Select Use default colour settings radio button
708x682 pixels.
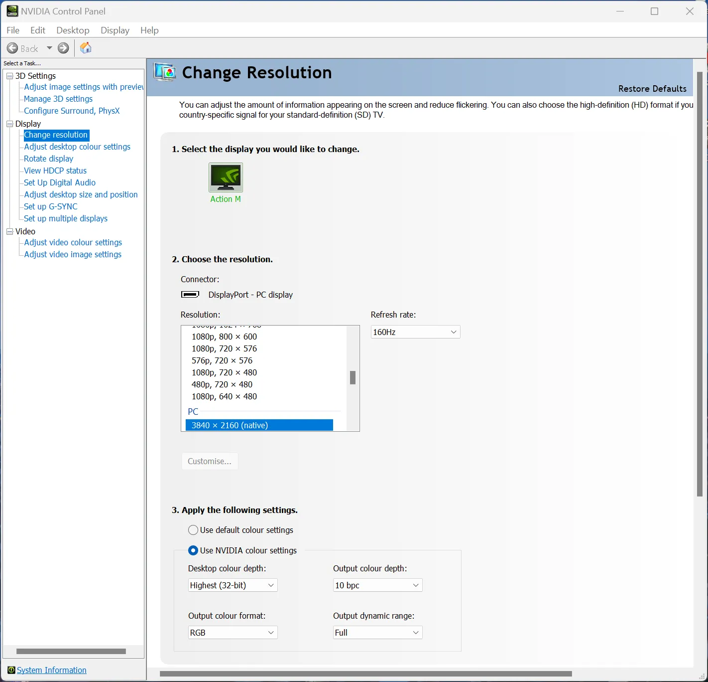[193, 530]
